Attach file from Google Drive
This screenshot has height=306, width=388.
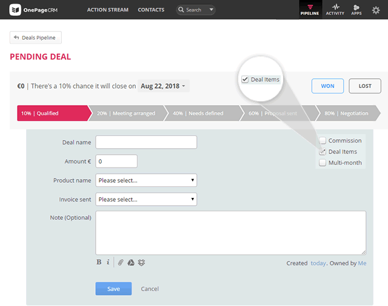pyautogui.click(x=131, y=262)
